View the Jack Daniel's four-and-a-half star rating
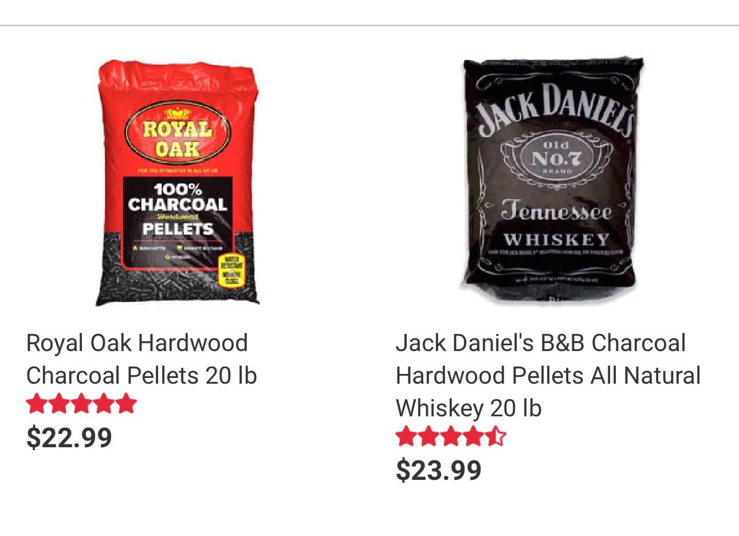The height and width of the screenshot is (536, 739). (x=451, y=436)
